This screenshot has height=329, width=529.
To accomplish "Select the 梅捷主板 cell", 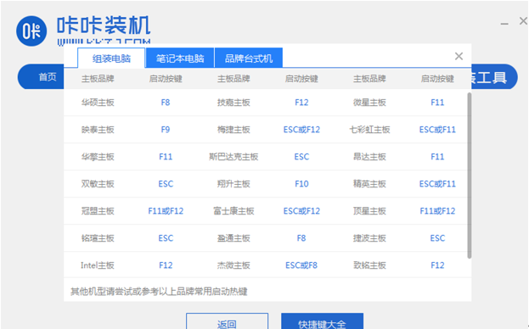I will click(234, 130).
